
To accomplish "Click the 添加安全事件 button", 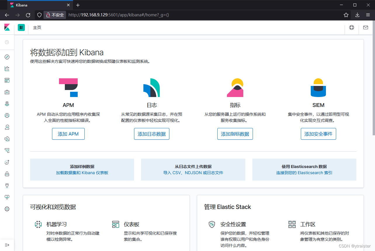I will coord(318,134).
